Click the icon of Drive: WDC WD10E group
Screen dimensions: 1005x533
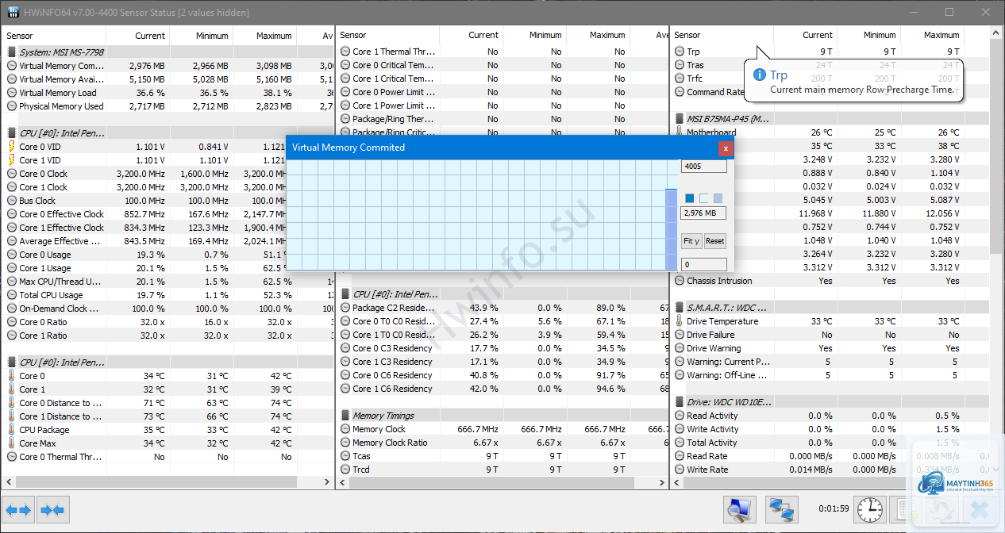680,402
